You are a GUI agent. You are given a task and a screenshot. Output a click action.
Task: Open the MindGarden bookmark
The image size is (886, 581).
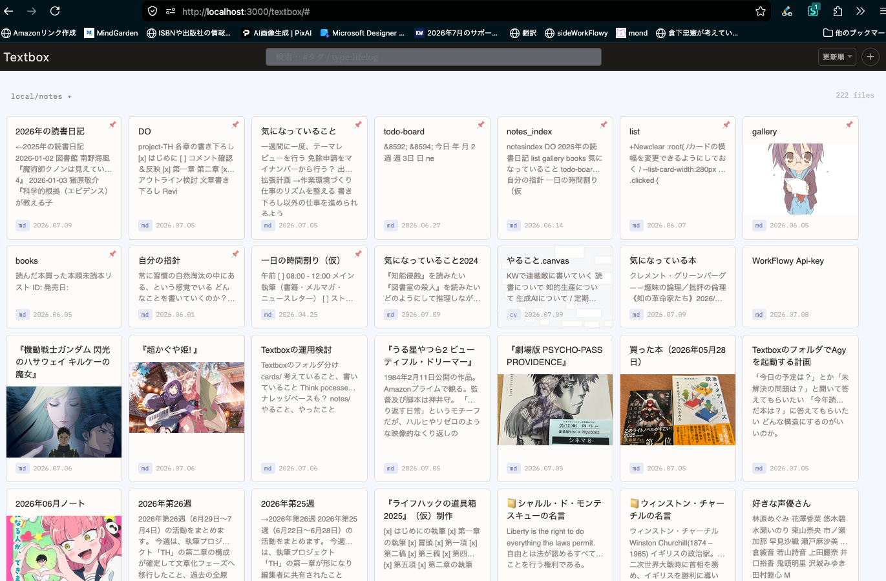(111, 33)
